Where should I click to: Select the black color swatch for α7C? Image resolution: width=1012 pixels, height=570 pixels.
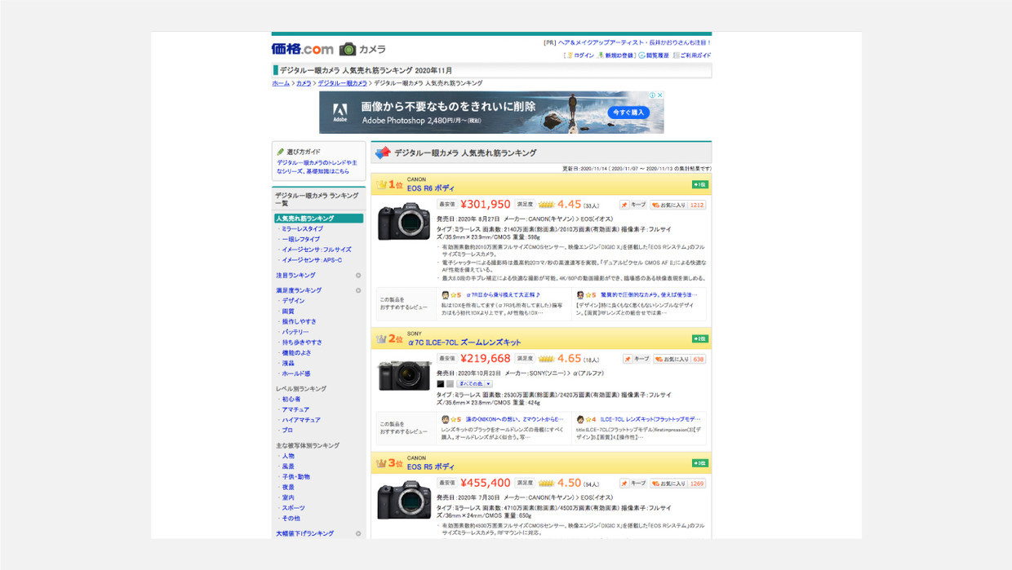pos(441,383)
